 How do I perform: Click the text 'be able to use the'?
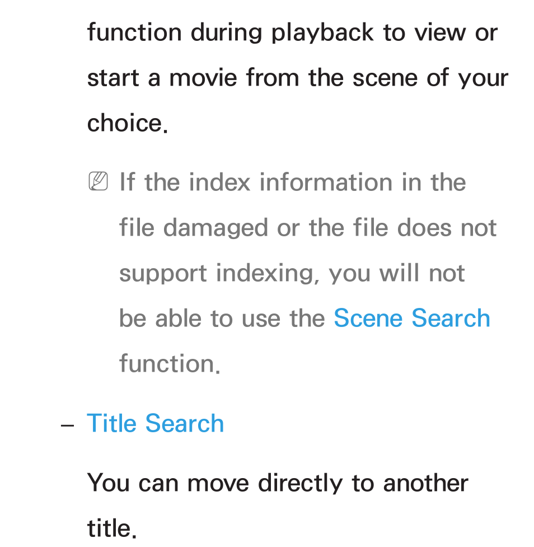(222, 318)
